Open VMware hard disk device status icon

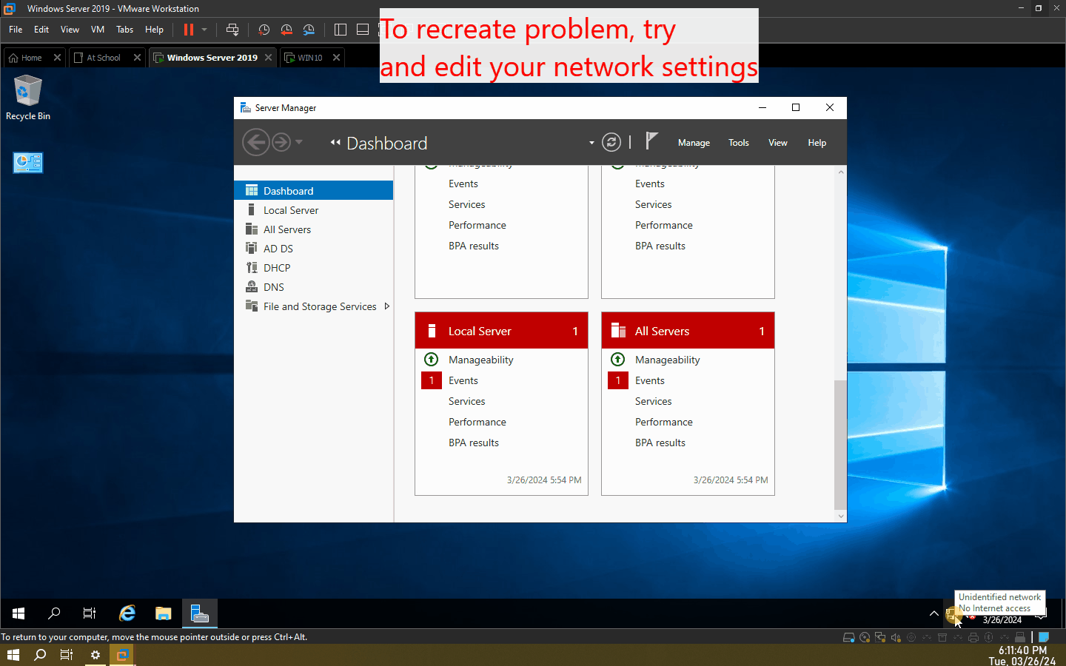(x=848, y=637)
